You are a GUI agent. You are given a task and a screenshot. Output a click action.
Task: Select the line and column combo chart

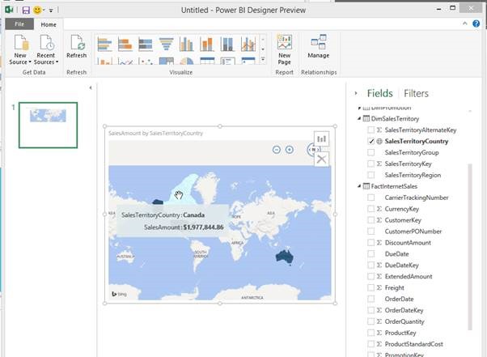pos(248,44)
